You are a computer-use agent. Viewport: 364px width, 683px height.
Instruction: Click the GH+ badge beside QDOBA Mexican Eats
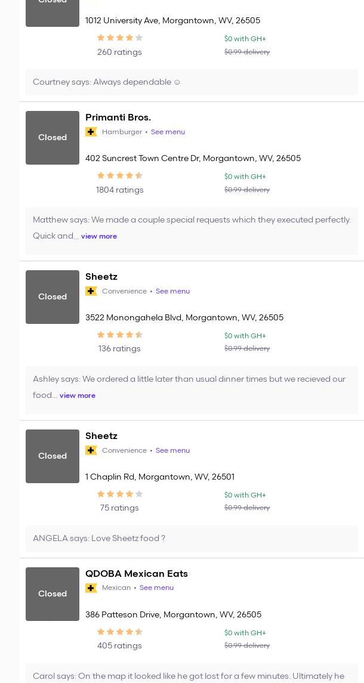tap(91, 588)
